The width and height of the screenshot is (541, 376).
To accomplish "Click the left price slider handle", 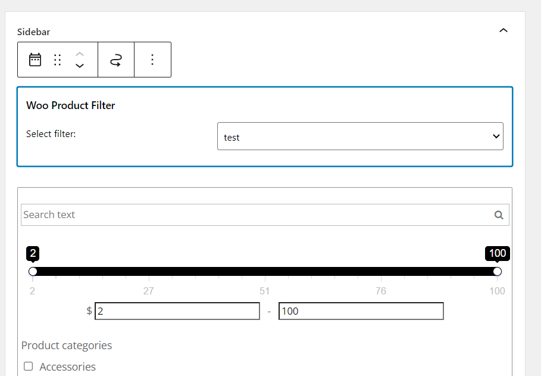I will [x=33, y=272].
